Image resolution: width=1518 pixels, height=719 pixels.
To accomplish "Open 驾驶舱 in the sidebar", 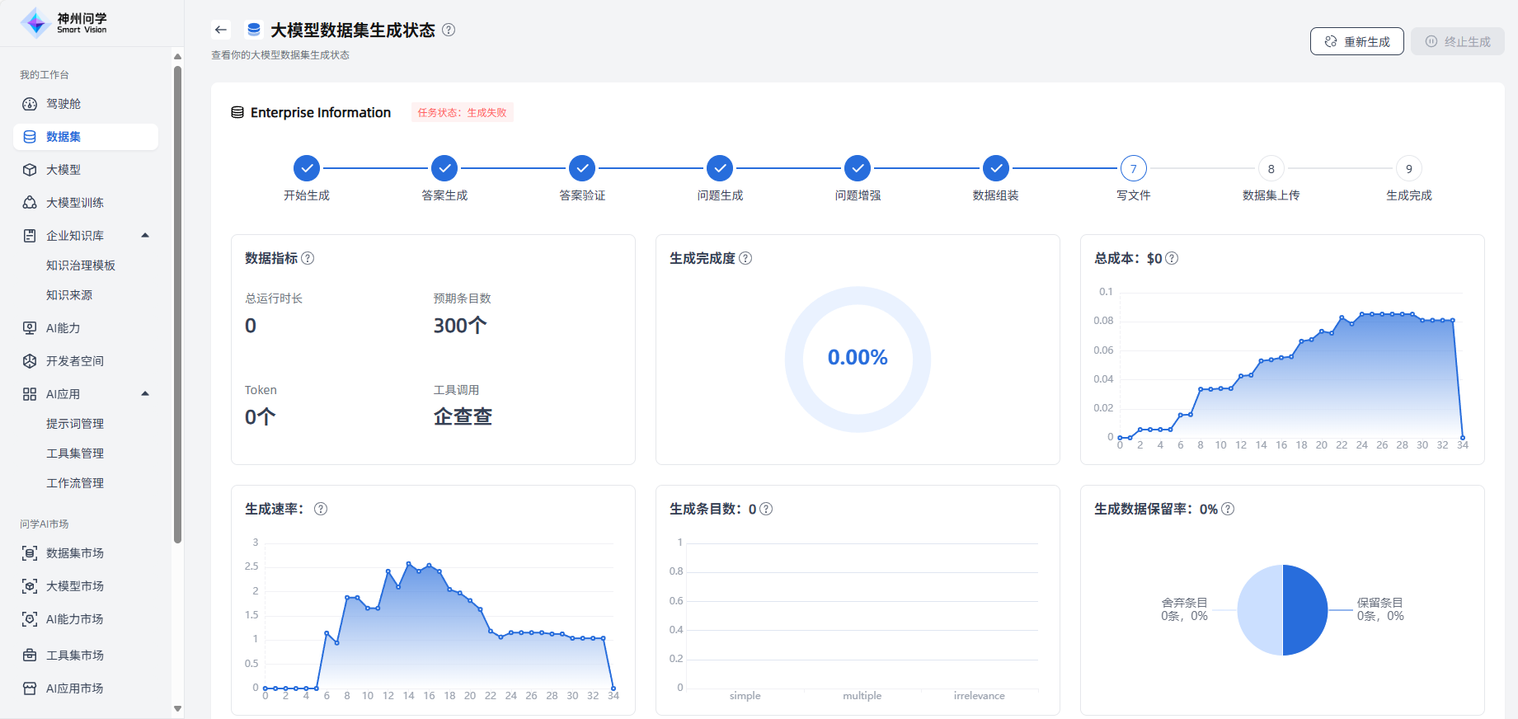I will (63, 104).
